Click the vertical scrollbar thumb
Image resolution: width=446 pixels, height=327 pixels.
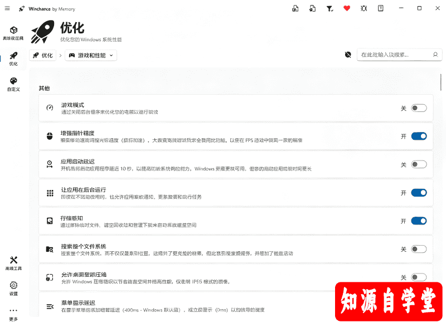[x=440, y=82]
